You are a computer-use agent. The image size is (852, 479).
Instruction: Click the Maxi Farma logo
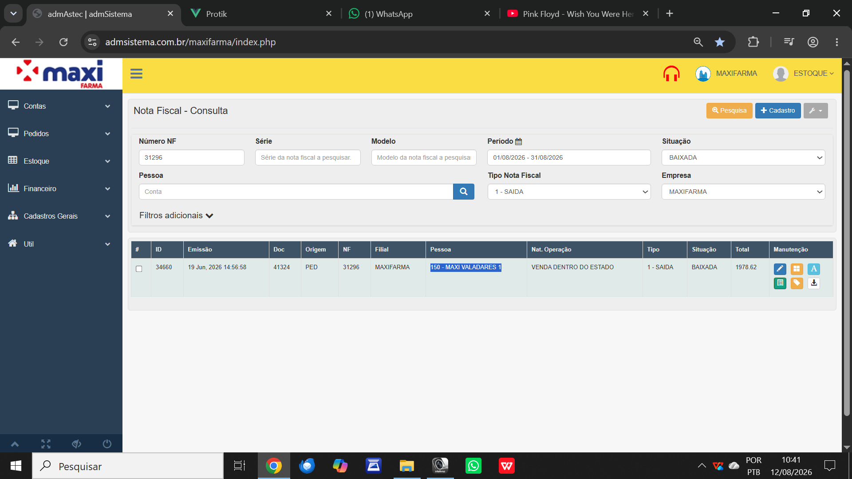[61, 74]
